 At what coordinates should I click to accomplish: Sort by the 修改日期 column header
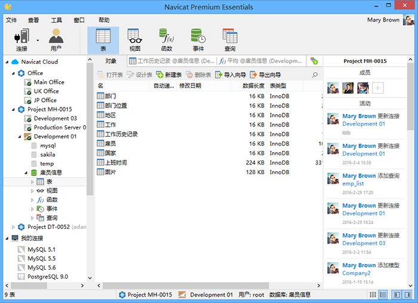tap(203, 86)
